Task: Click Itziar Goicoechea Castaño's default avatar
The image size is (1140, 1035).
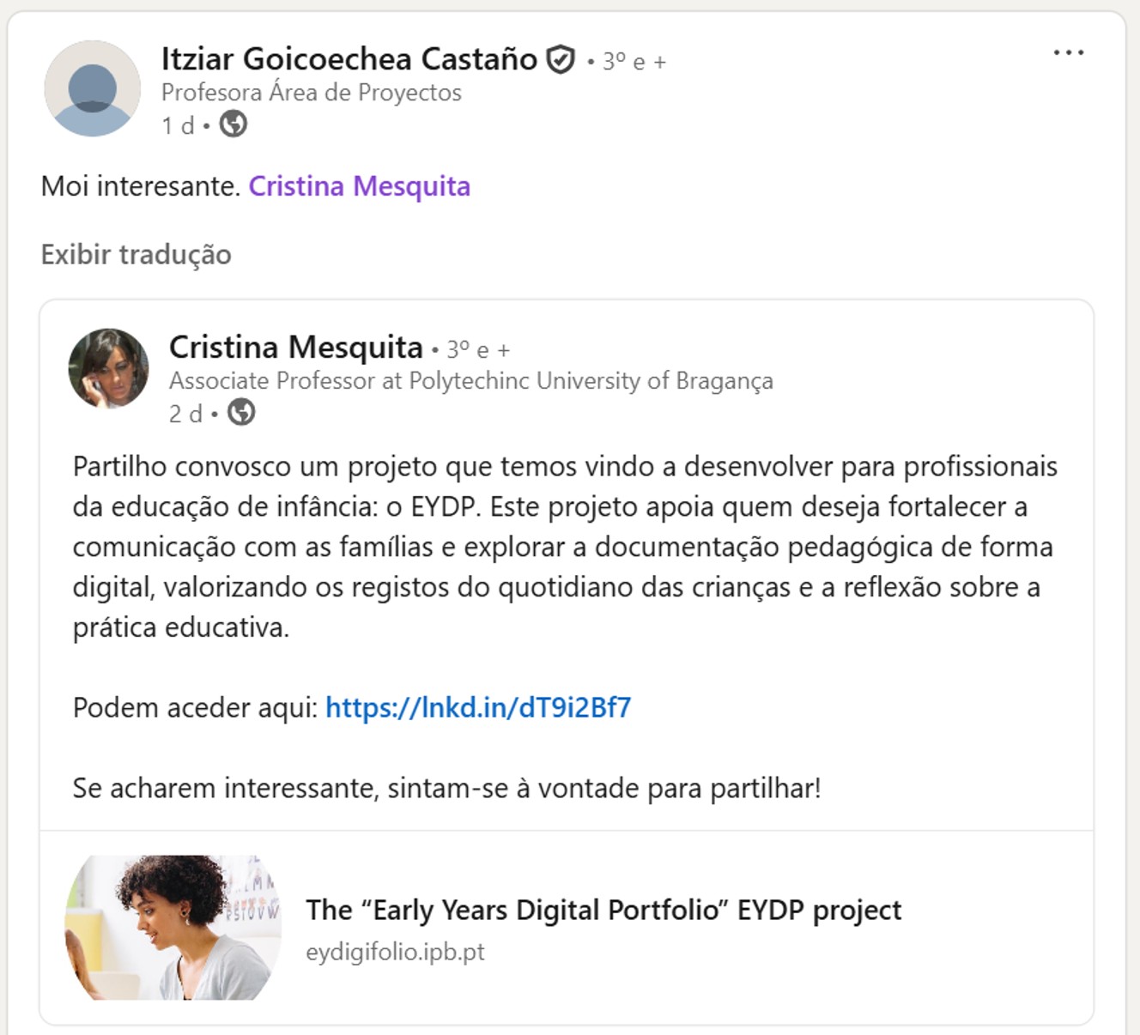Action: coord(93,88)
